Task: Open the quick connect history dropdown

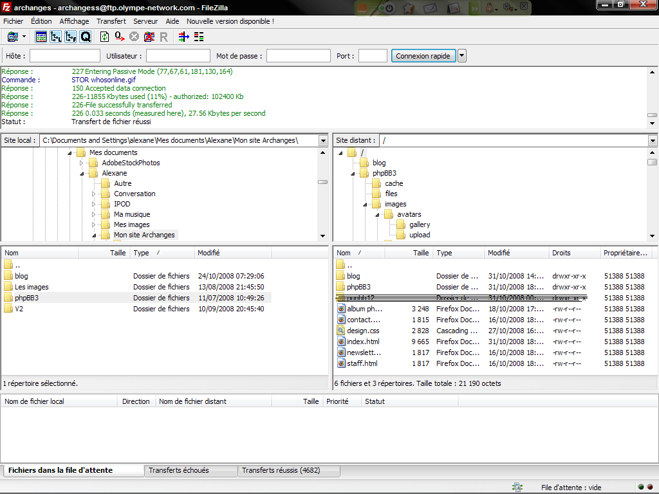Action: [462, 56]
